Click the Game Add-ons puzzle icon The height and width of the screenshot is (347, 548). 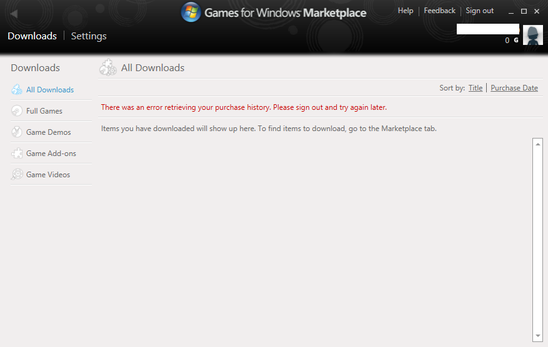coord(17,154)
